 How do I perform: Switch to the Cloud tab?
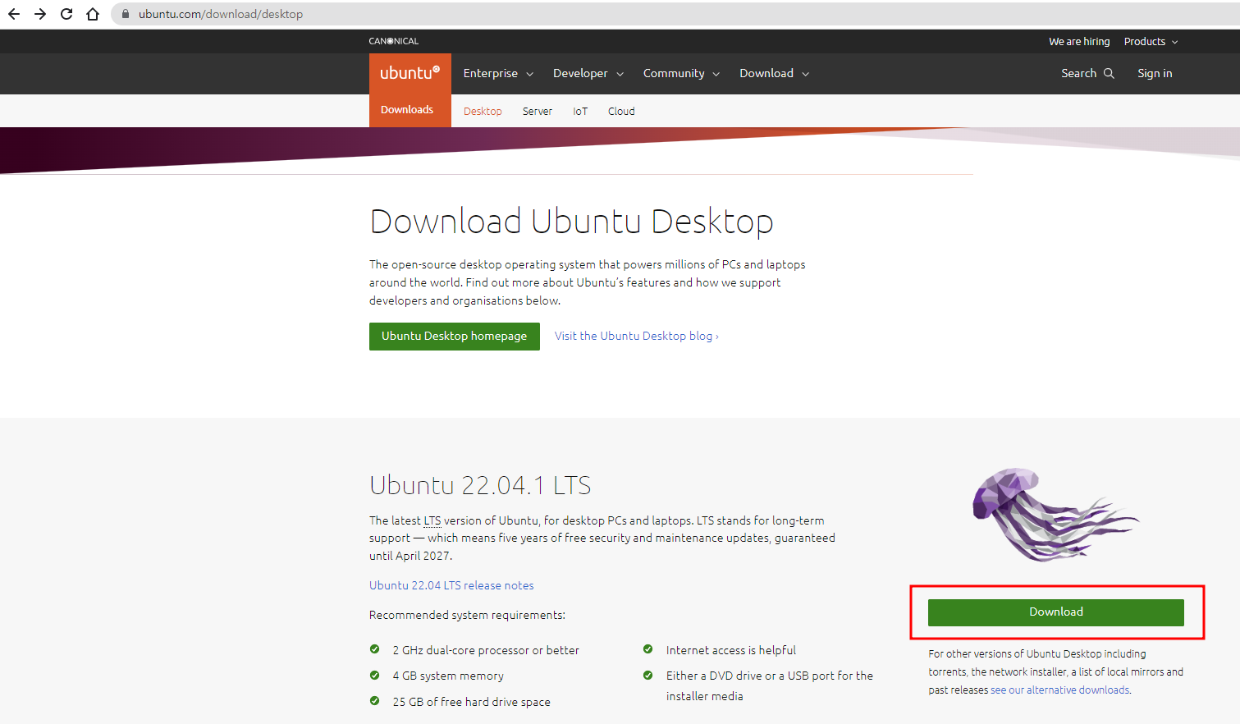click(621, 111)
